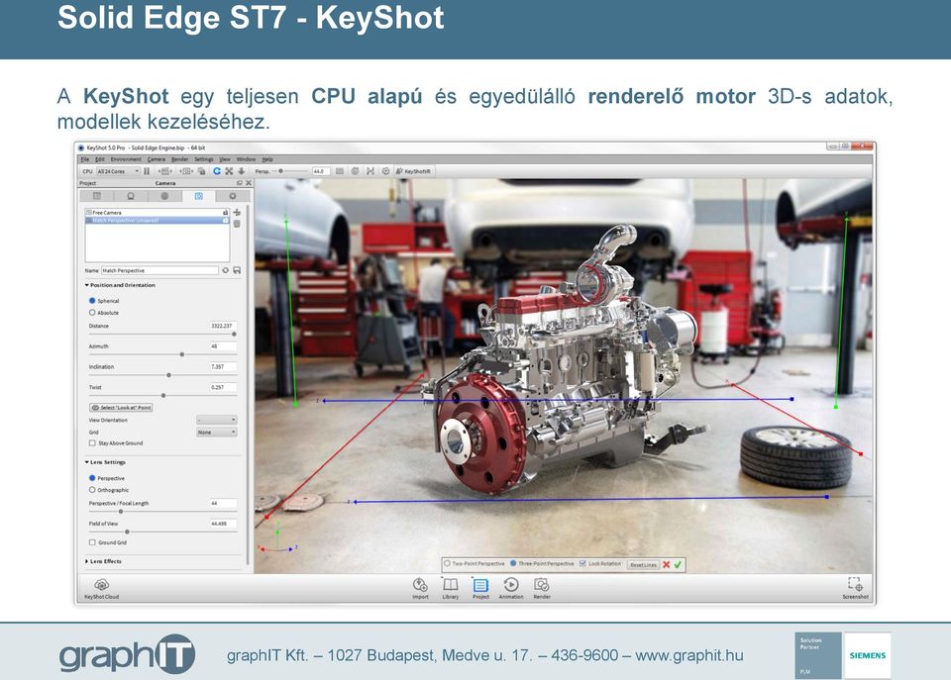
Task: Click the Azimuth slider handle
Action: coord(182,354)
